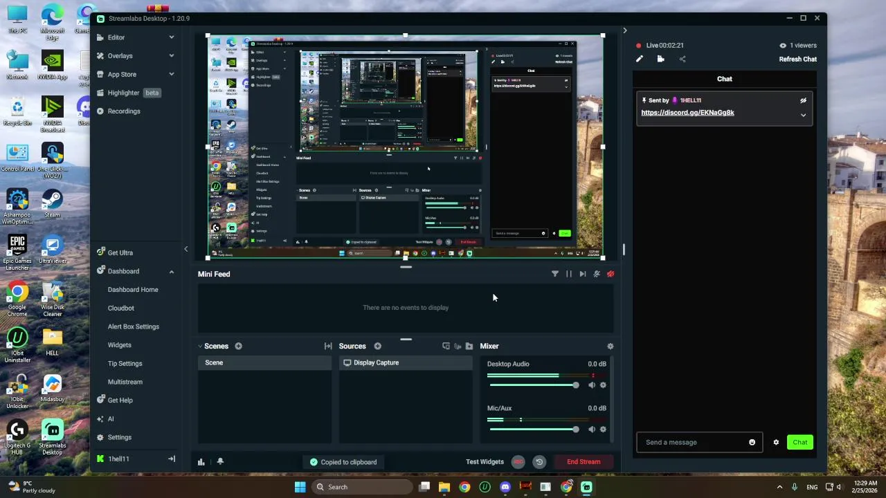Viewport: 886px width, 498px height.
Task: Open Multistream page
Action: pos(125,382)
